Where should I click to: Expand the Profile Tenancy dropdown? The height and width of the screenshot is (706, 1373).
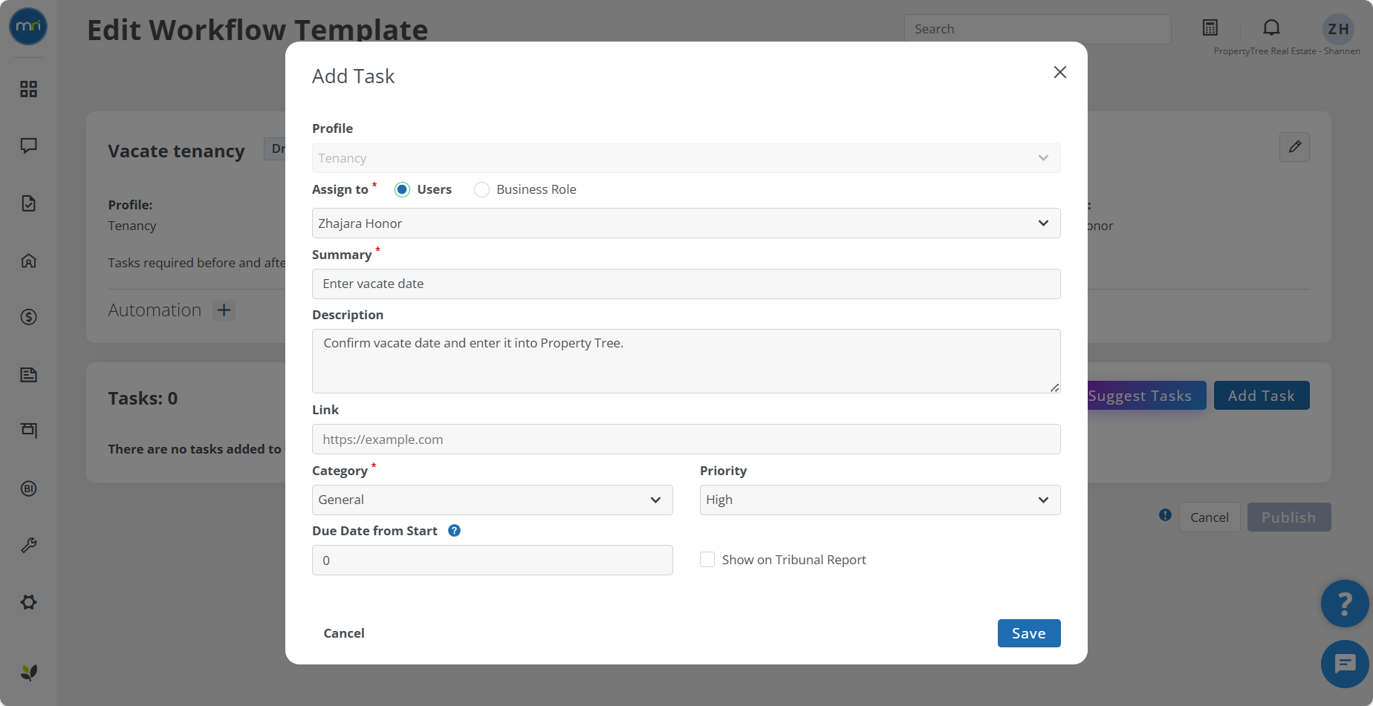[686, 158]
